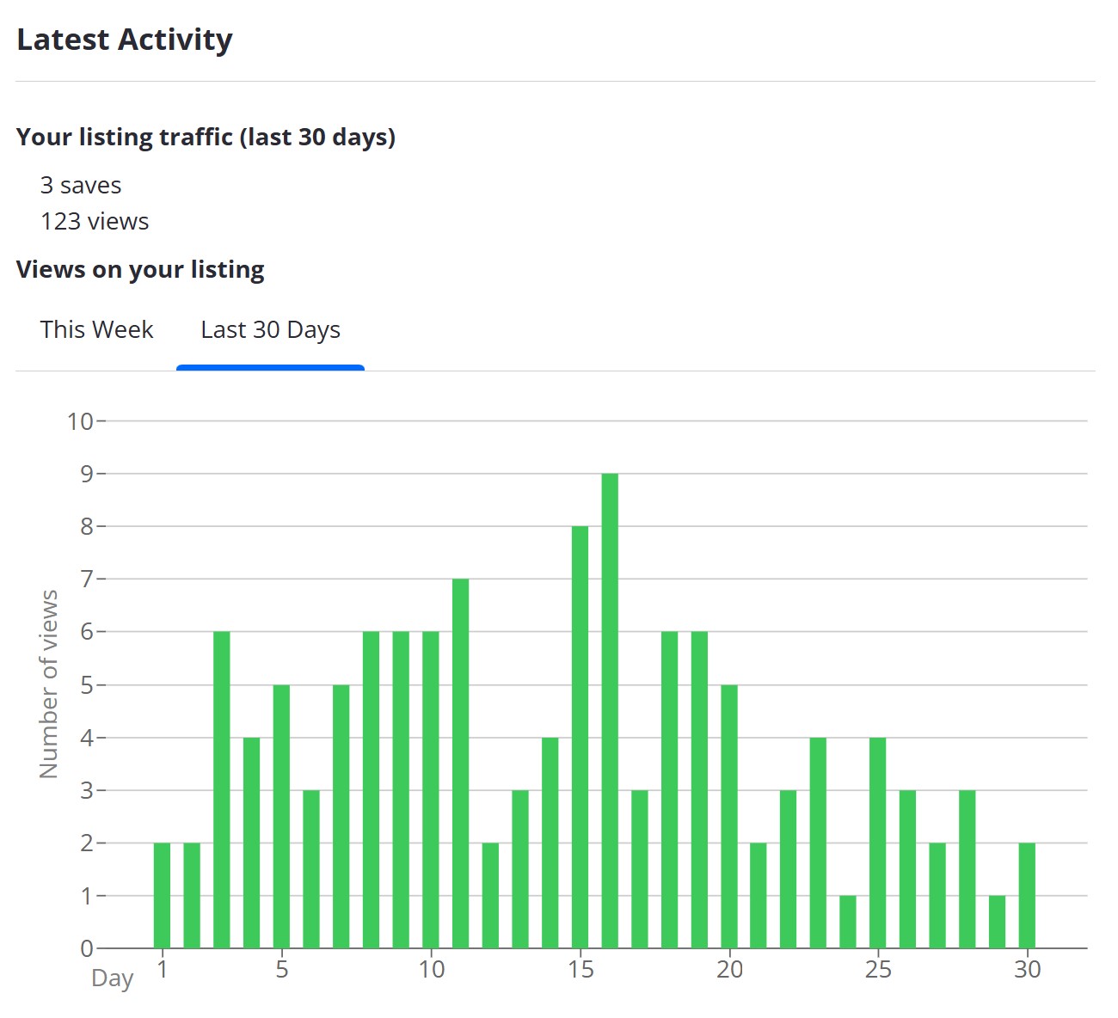The width and height of the screenshot is (1118, 1018).
Task: Click the day 5 bar in chart
Action: point(281,816)
